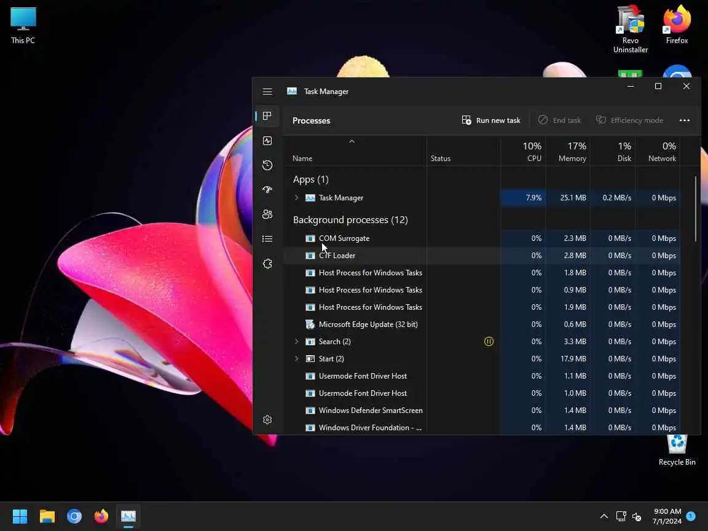Click the Microsoft Edge Update process icon

310,324
